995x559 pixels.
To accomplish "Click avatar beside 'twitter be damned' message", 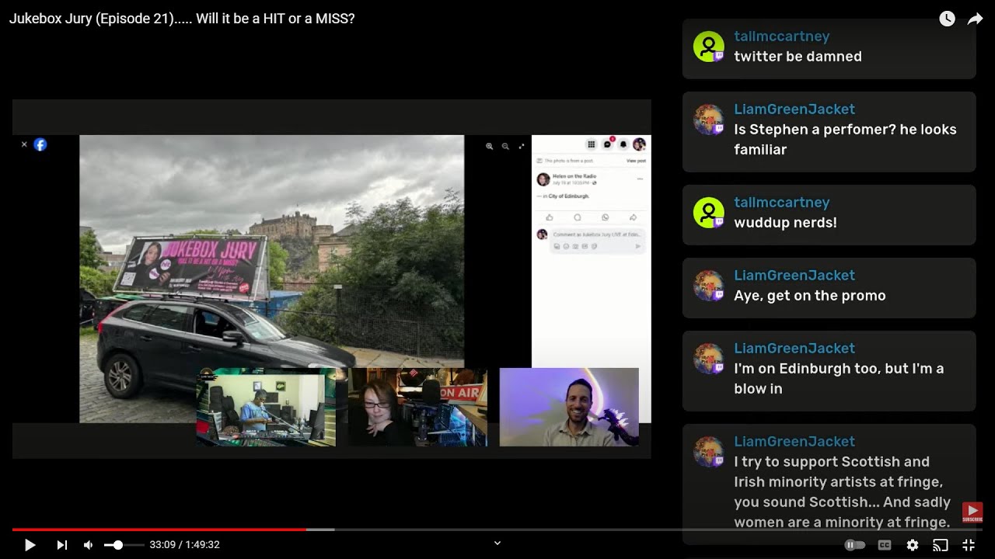I will [709, 47].
